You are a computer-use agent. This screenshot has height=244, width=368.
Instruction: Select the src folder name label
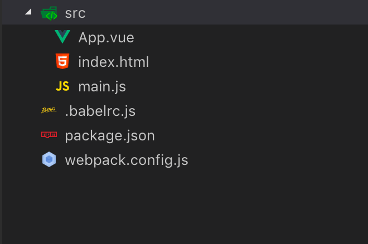coord(75,13)
